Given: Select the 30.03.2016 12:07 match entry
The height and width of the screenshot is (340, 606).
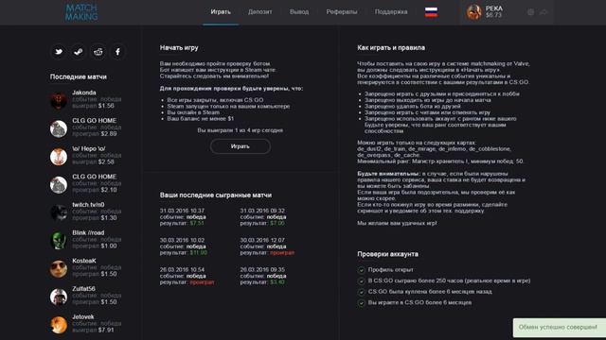Looking at the screenshot, I should (267, 246).
